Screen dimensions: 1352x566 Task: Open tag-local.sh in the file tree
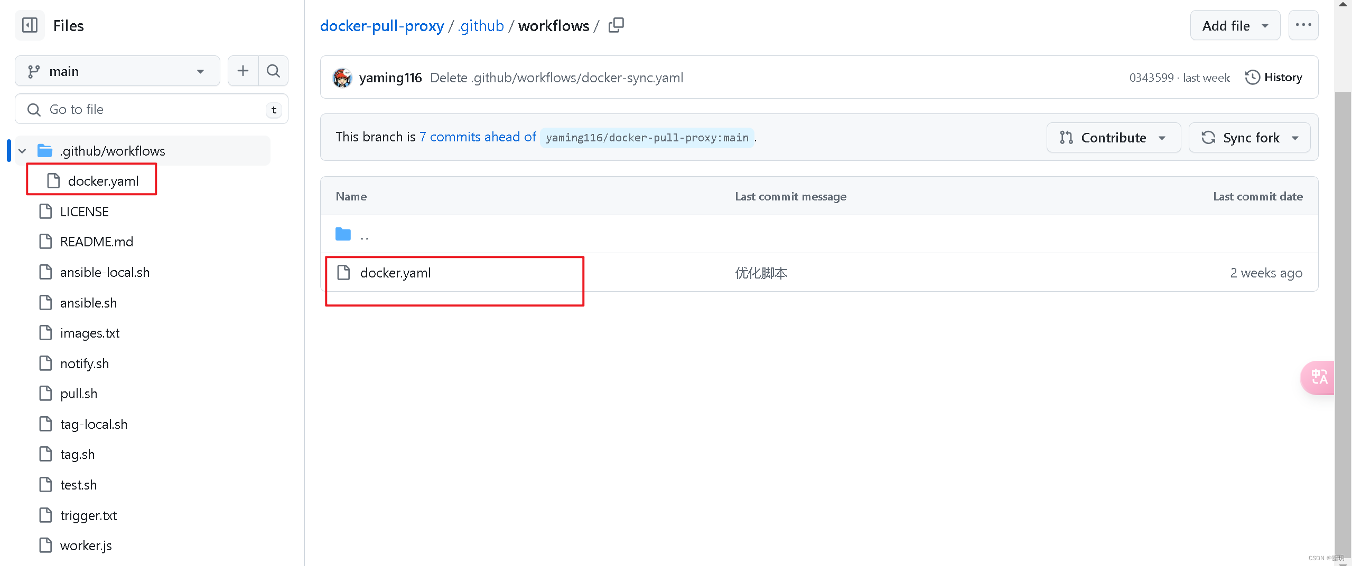click(94, 424)
